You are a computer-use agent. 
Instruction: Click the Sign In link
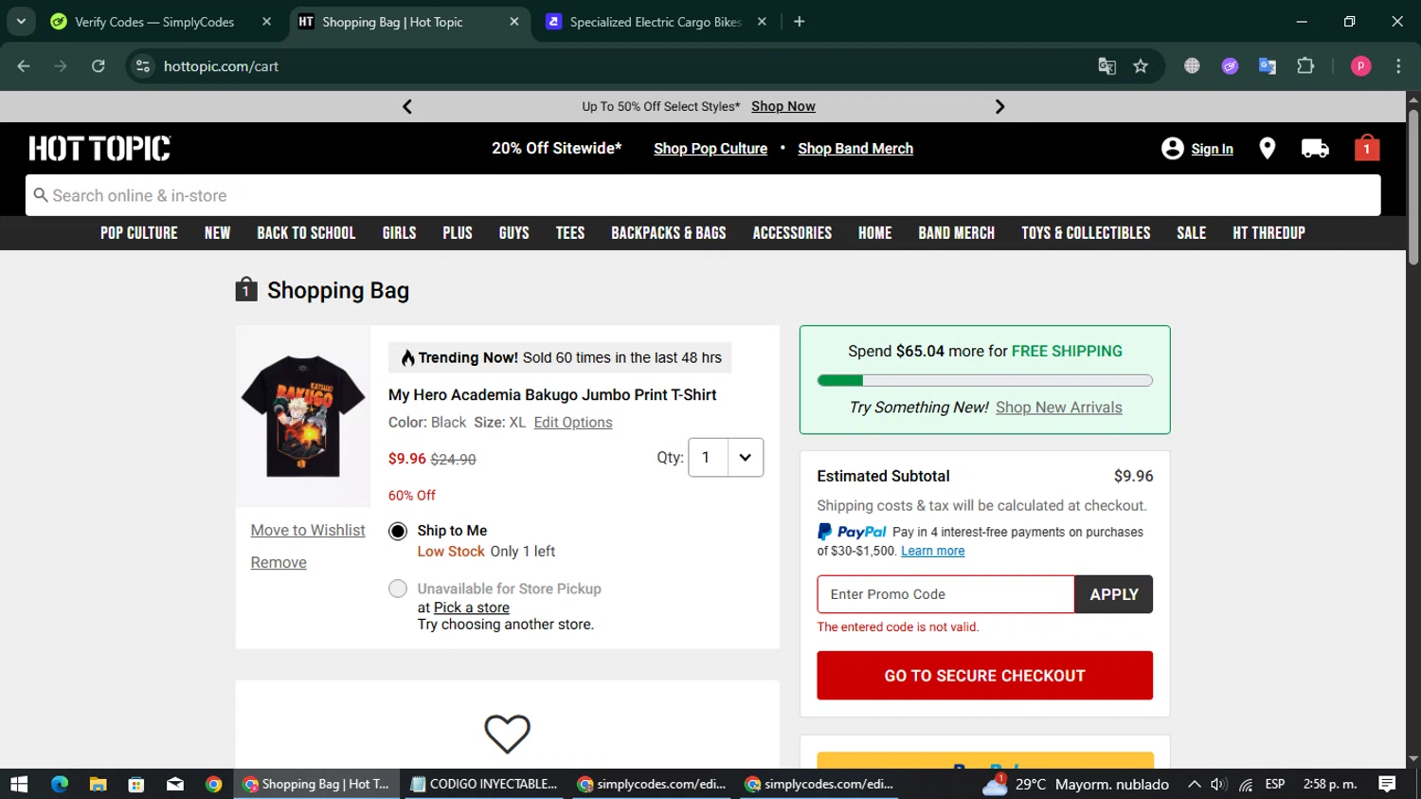(x=1212, y=149)
